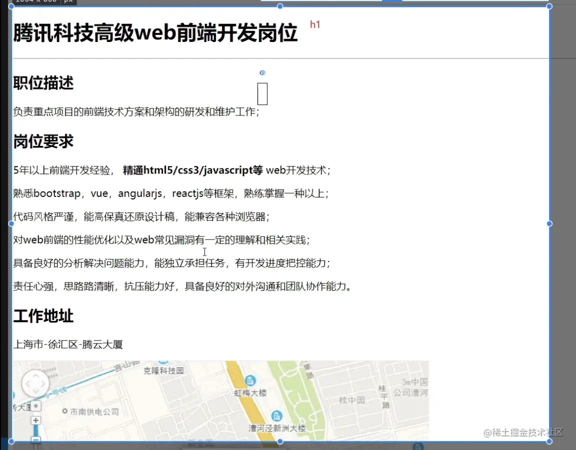
Task: Click the web开发技术 text after bold
Action: tap(298, 170)
